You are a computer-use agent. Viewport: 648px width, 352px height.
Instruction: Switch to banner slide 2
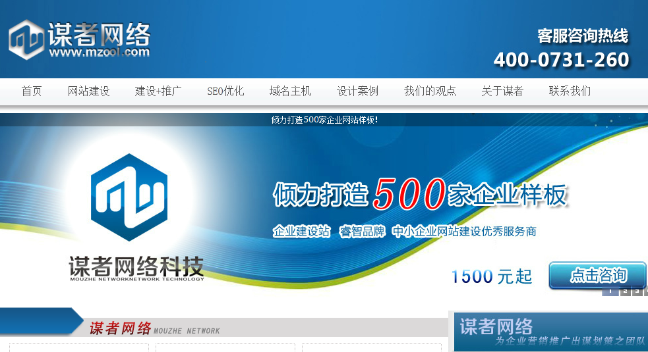click(x=624, y=291)
